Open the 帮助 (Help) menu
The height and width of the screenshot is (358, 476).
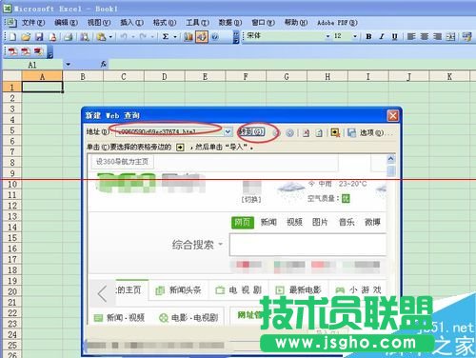pos(296,23)
